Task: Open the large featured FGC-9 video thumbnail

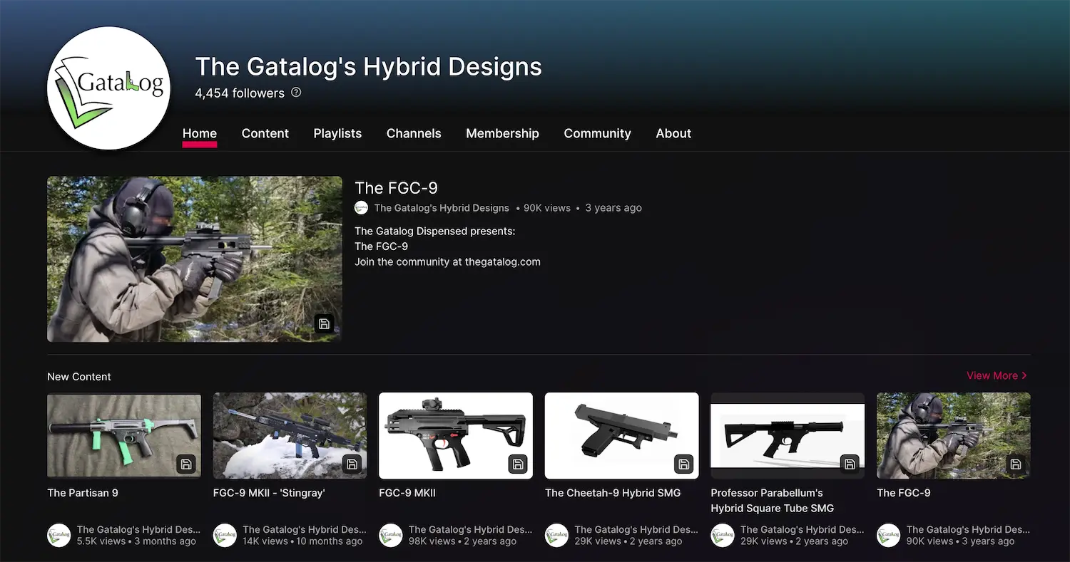Action: [x=194, y=259]
